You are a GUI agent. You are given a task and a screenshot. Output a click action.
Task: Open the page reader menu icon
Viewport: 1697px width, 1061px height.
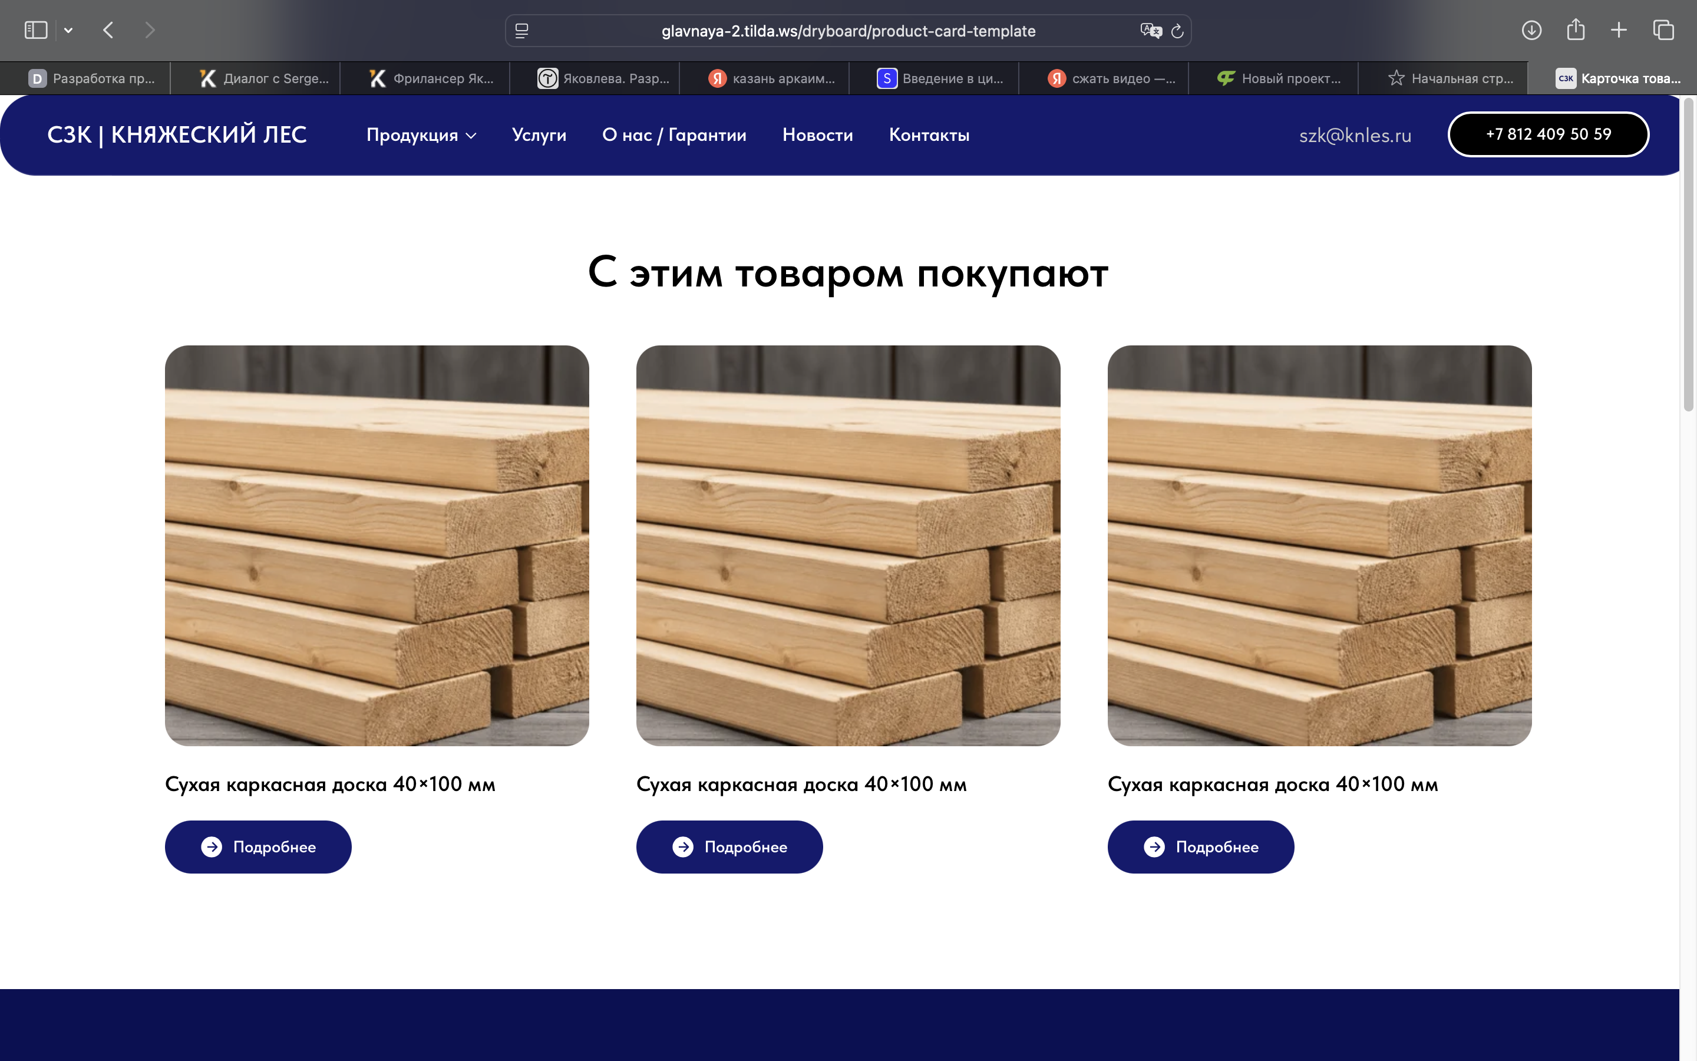pyautogui.click(x=521, y=31)
